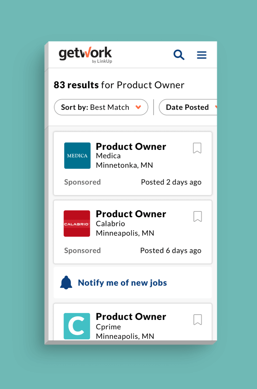Viewport: 257px width, 389px height.
Task: Open the Product Owner job at Calabrio
Action: click(x=131, y=214)
